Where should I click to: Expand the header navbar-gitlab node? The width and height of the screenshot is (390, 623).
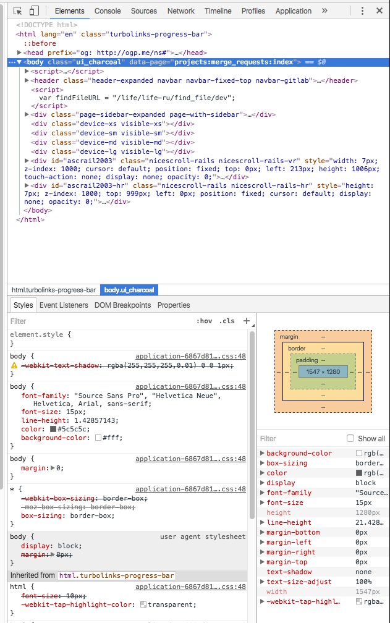click(27, 80)
